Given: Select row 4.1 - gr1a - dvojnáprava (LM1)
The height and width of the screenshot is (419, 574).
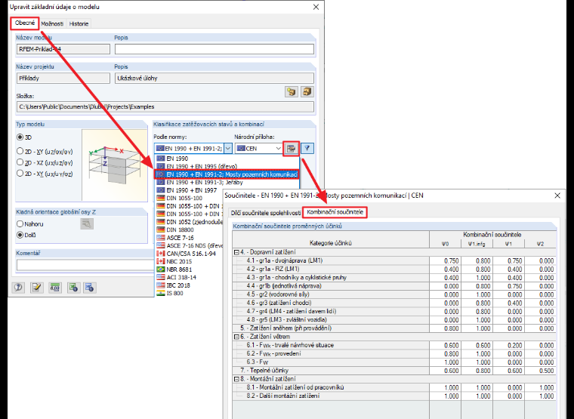Looking at the screenshot, I should tap(394, 261).
